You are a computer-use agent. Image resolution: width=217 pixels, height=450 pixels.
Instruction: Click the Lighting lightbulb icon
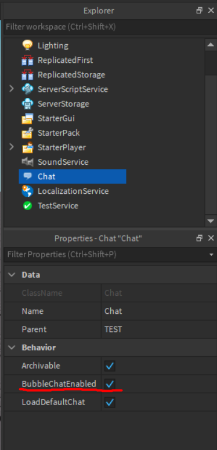point(27,45)
